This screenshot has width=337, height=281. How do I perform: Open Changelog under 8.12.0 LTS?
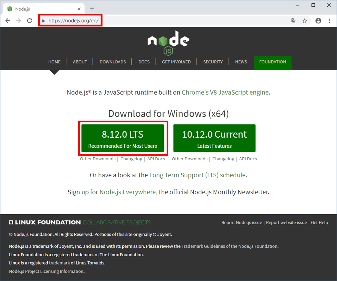tap(131, 159)
